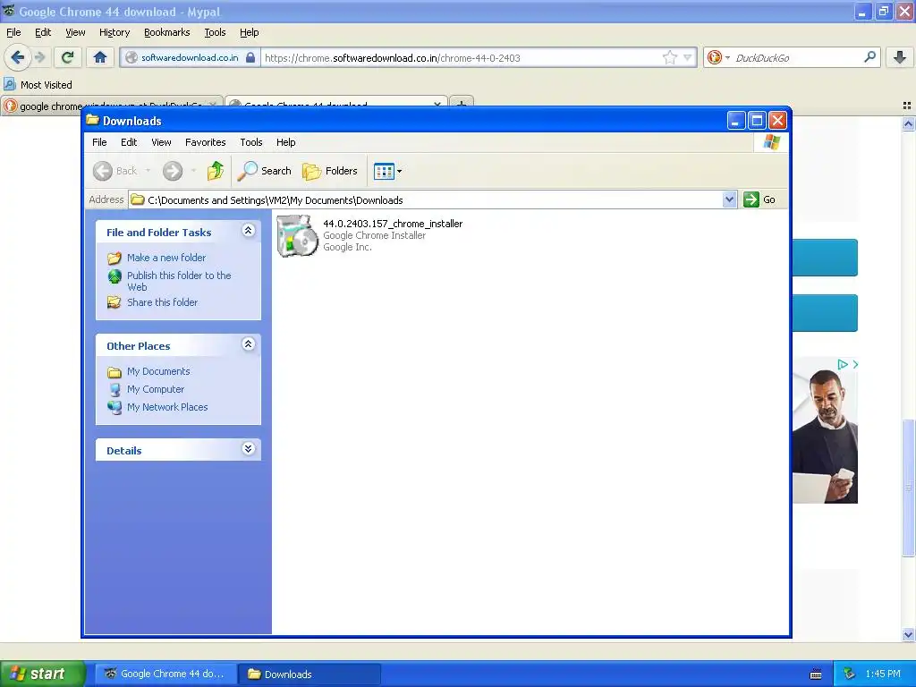Click the Explorer Forward button
Screen dimensions: 916x687
click(x=173, y=171)
